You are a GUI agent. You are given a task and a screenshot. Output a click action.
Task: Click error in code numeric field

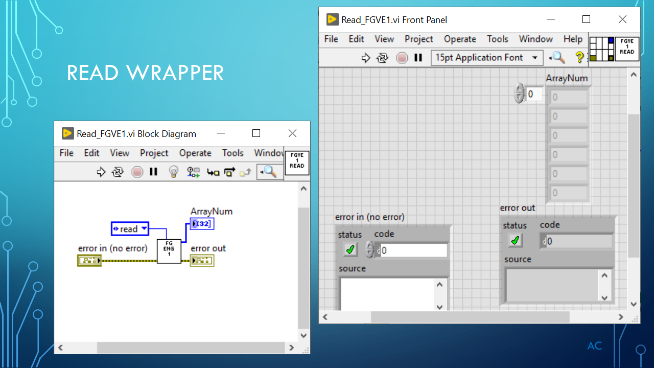coord(413,250)
